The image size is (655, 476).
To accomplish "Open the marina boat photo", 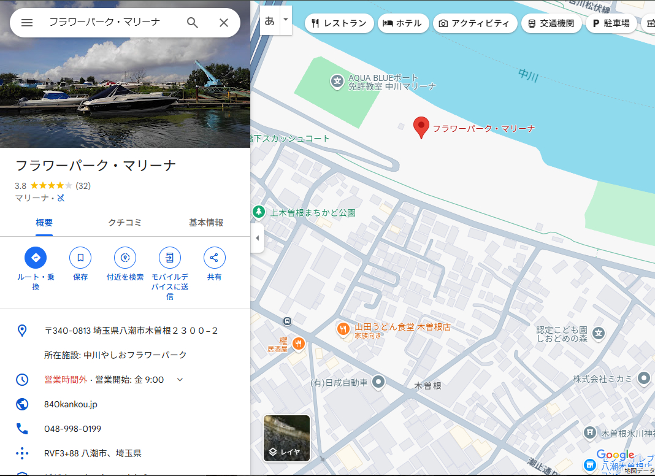I will [x=125, y=93].
